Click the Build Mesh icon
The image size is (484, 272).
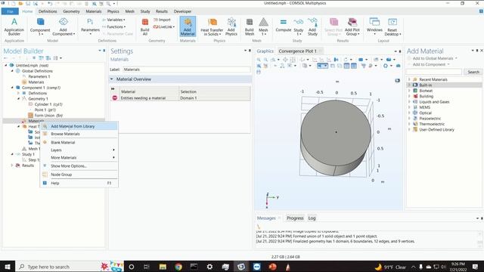click(250, 26)
